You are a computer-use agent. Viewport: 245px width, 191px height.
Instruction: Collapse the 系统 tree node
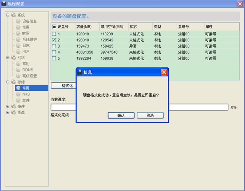[x=8, y=15]
